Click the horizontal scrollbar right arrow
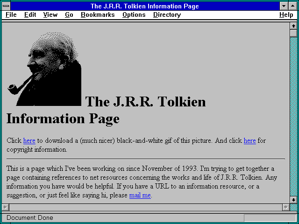This screenshot has width=299, height=224. [285, 207]
